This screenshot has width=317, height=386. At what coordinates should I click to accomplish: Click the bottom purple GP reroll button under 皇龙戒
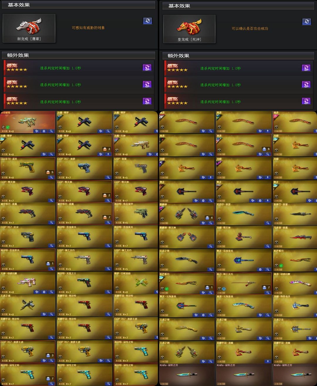(x=306, y=101)
